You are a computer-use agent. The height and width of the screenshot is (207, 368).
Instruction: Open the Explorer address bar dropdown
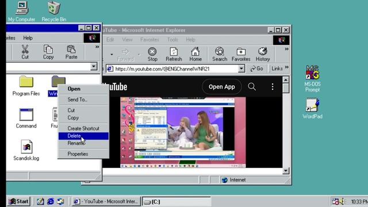pyautogui.click(x=94, y=67)
